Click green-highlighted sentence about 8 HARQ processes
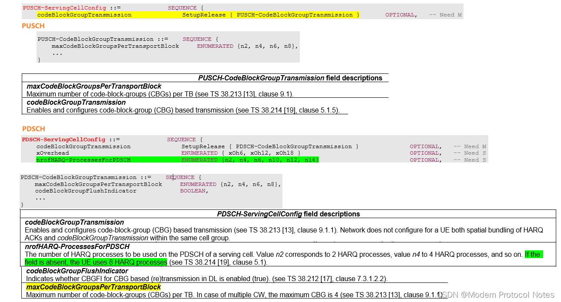The width and height of the screenshot is (561, 302). 283,258
